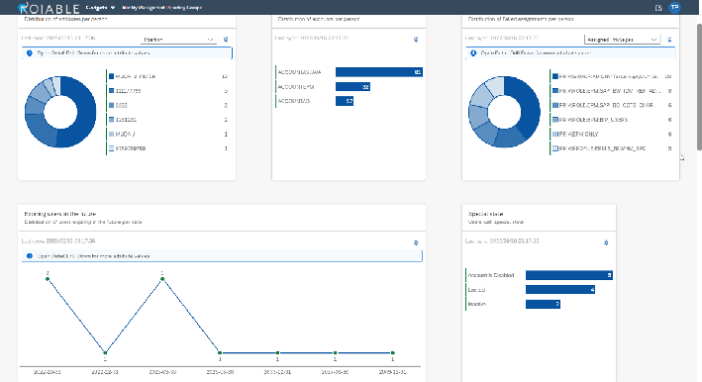Viewport: 702px width, 382px height.
Task: Expand the Assigned Privileges dropdown
Action: [623, 40]
